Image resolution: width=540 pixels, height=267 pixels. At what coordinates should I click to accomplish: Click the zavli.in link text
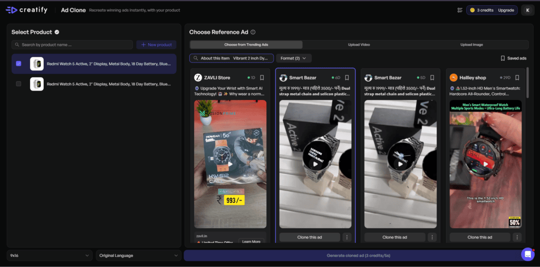201,236
